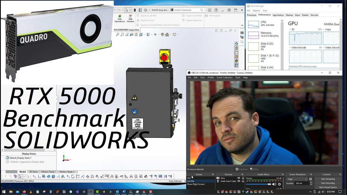
Task: Expand the Options gear dropdown arrow
Action: [149, 10]
